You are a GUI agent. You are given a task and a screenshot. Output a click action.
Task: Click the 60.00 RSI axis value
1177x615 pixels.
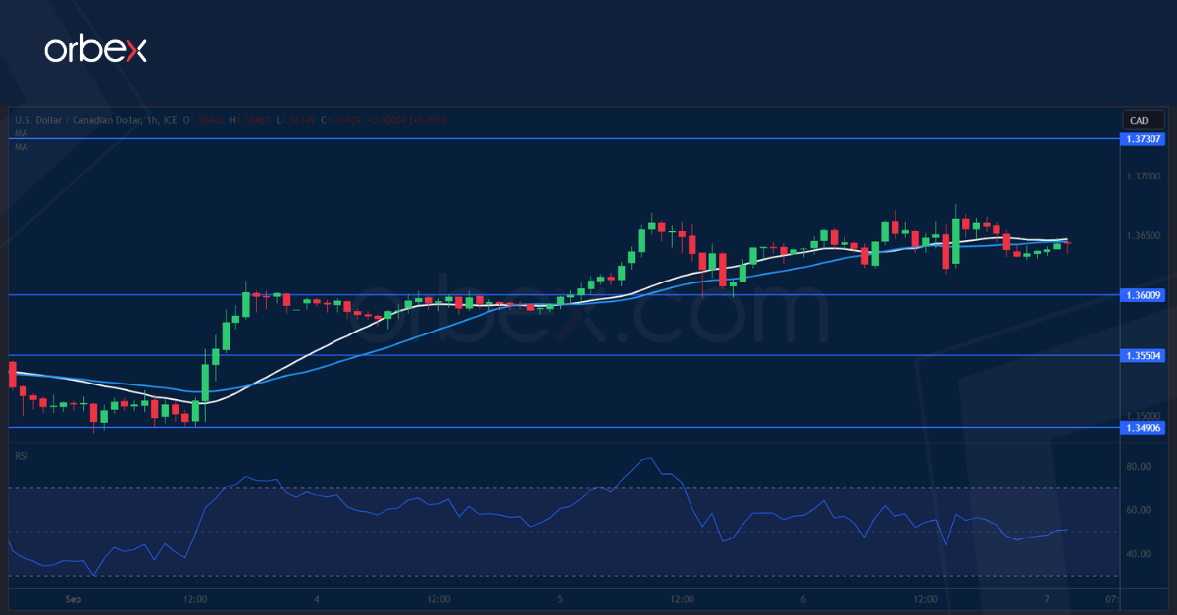[1138, 510]
